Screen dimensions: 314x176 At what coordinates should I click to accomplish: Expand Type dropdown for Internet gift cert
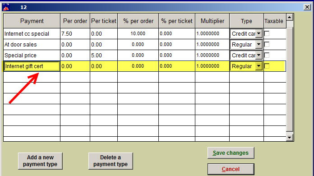click(259, 66)
